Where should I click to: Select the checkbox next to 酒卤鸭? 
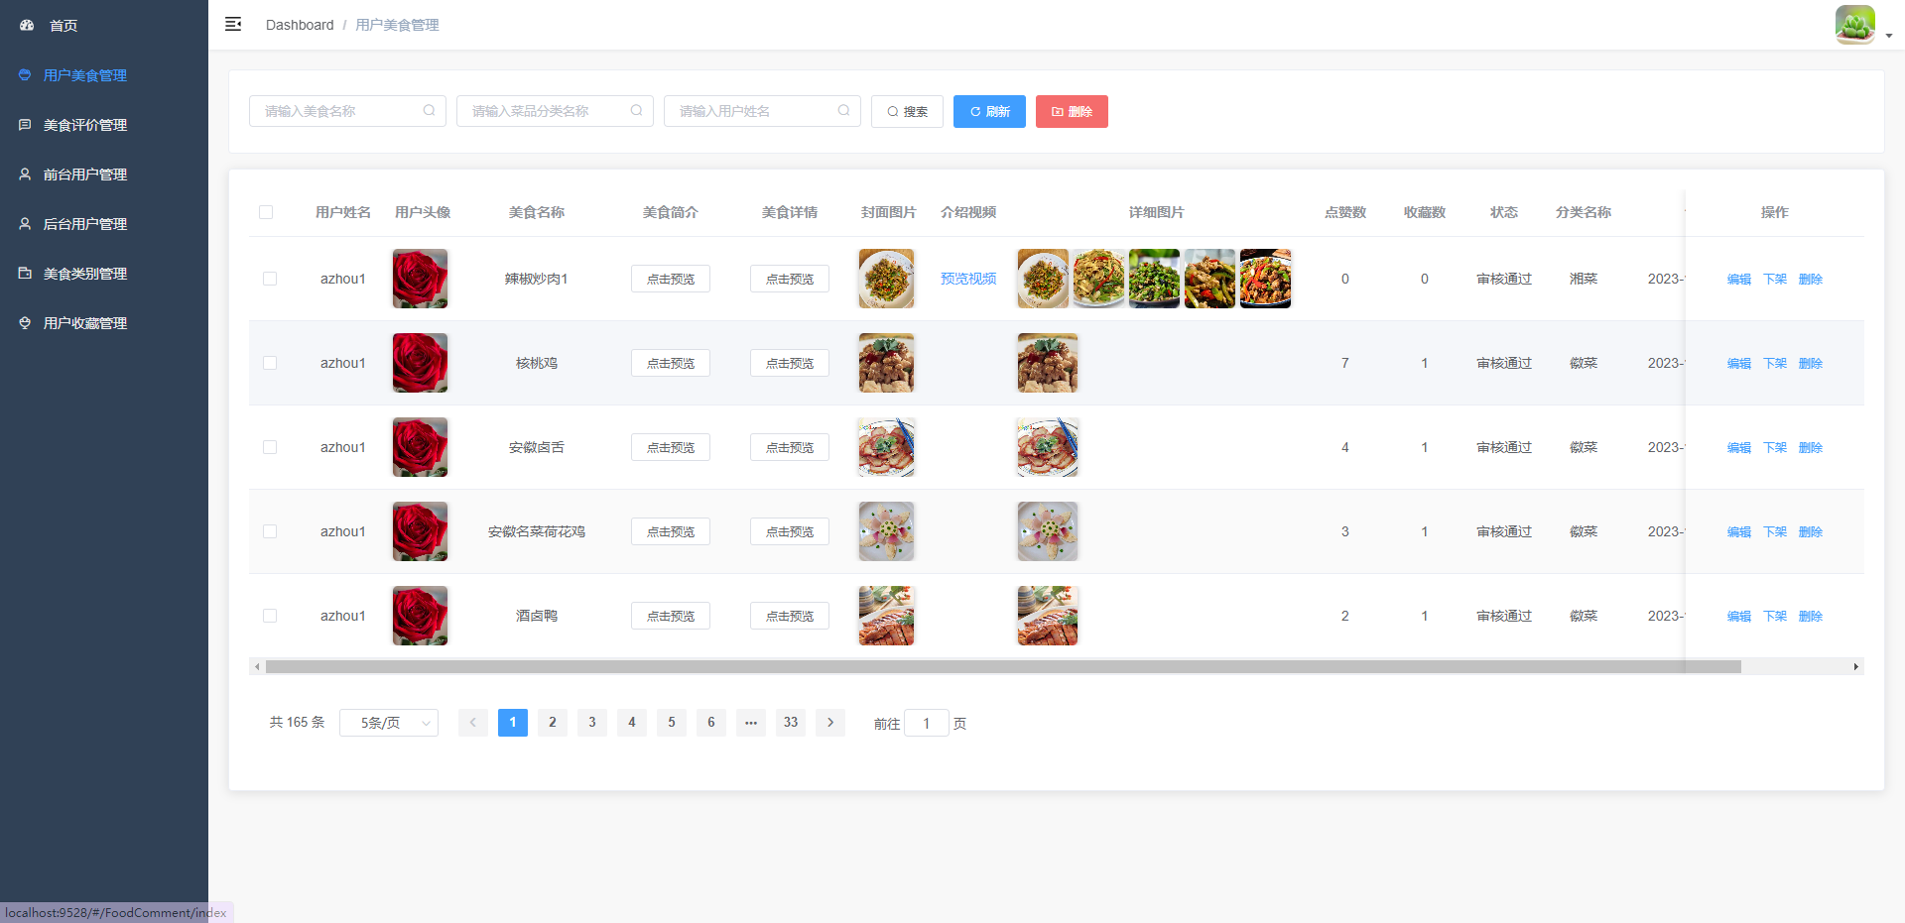270,616
